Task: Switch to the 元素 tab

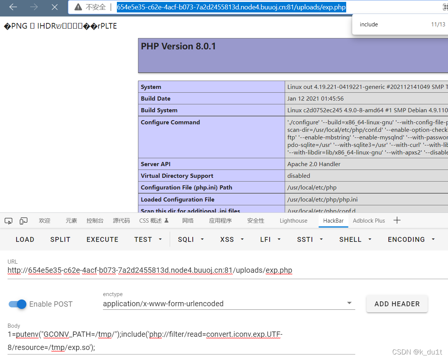Action: (x=71, y=221)
